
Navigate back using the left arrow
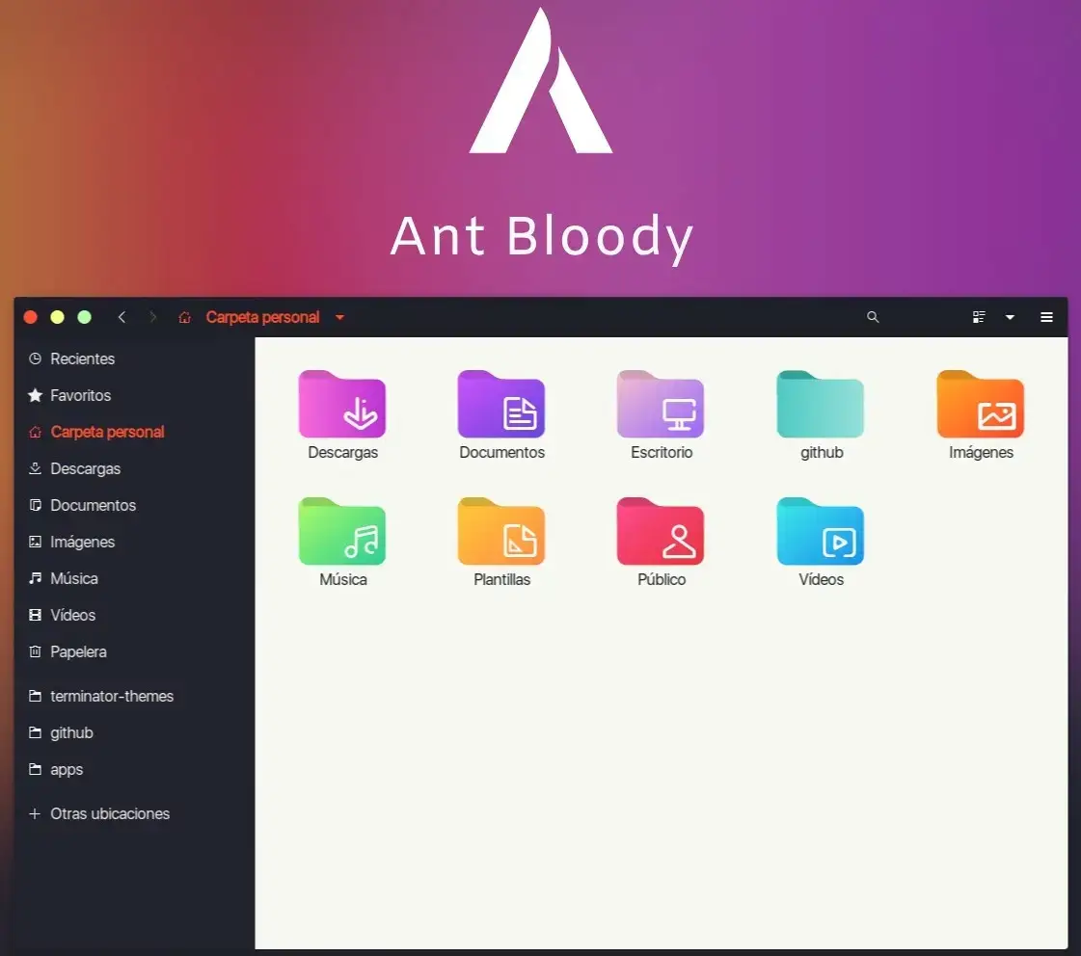(122, 316)
